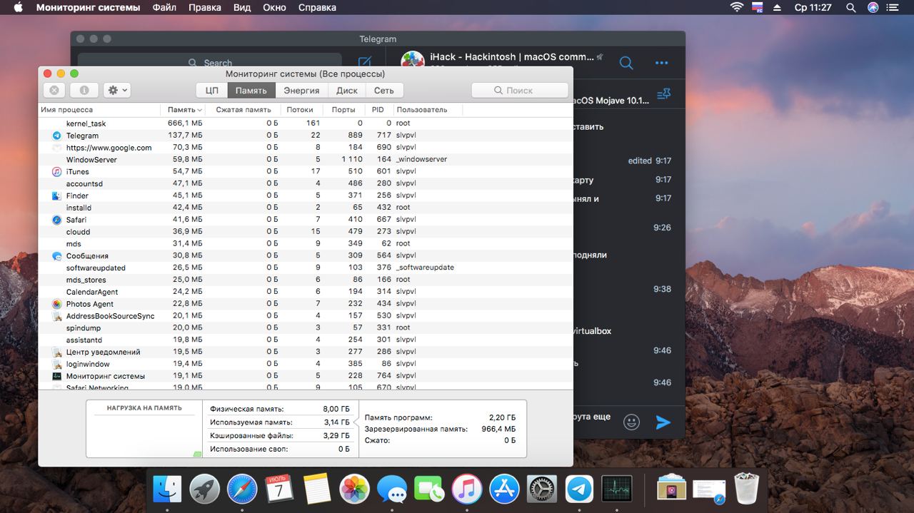Switch to the Диск tab
This screenshot has height=513, width=914.
pos(347,90)
